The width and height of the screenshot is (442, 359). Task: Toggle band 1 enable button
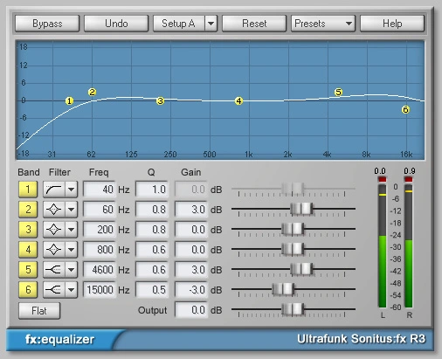(28, 190)
